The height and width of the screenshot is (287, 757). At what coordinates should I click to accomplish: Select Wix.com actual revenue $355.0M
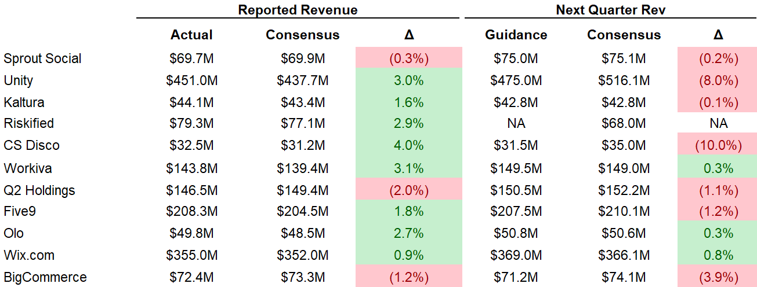(x=191, y=255)
